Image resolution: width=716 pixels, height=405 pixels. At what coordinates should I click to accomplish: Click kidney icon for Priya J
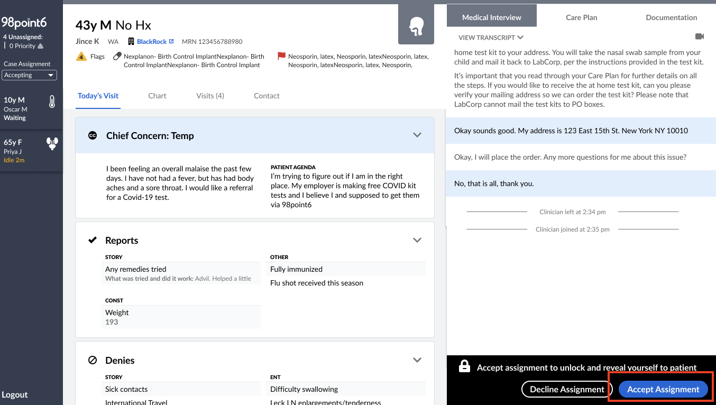pos(52,144)
